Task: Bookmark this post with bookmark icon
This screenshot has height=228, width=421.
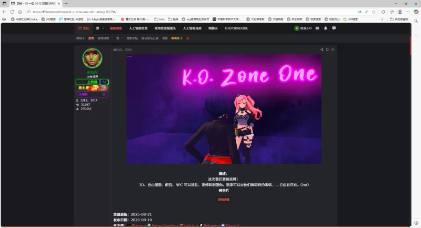Action: pos(327,49)
